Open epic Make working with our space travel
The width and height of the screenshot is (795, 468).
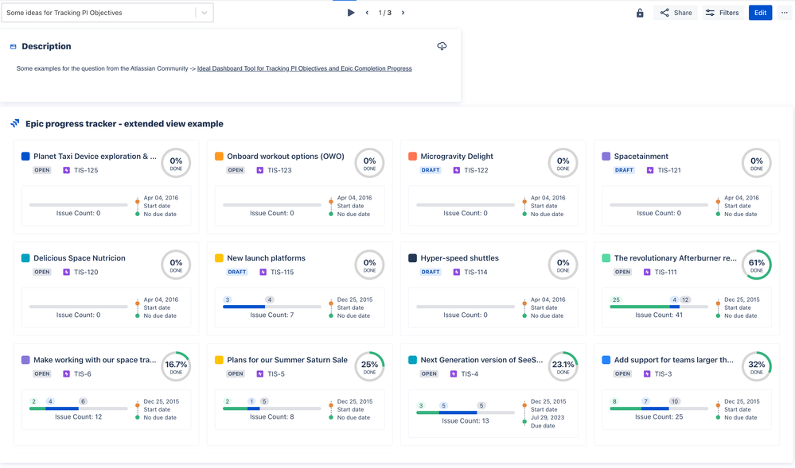[95, 360]
